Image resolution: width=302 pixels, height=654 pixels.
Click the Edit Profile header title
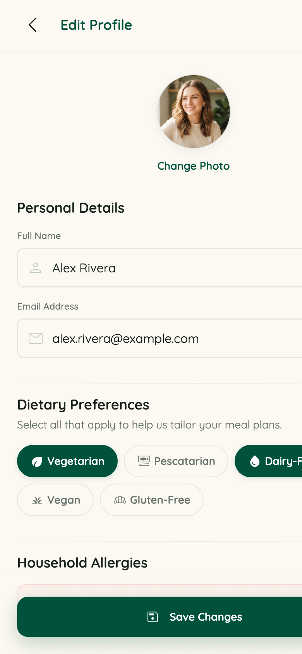pos(96,25)
